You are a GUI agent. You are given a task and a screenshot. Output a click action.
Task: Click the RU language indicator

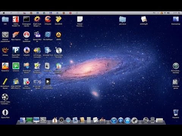pyautogui.click(x=154, y=13)
